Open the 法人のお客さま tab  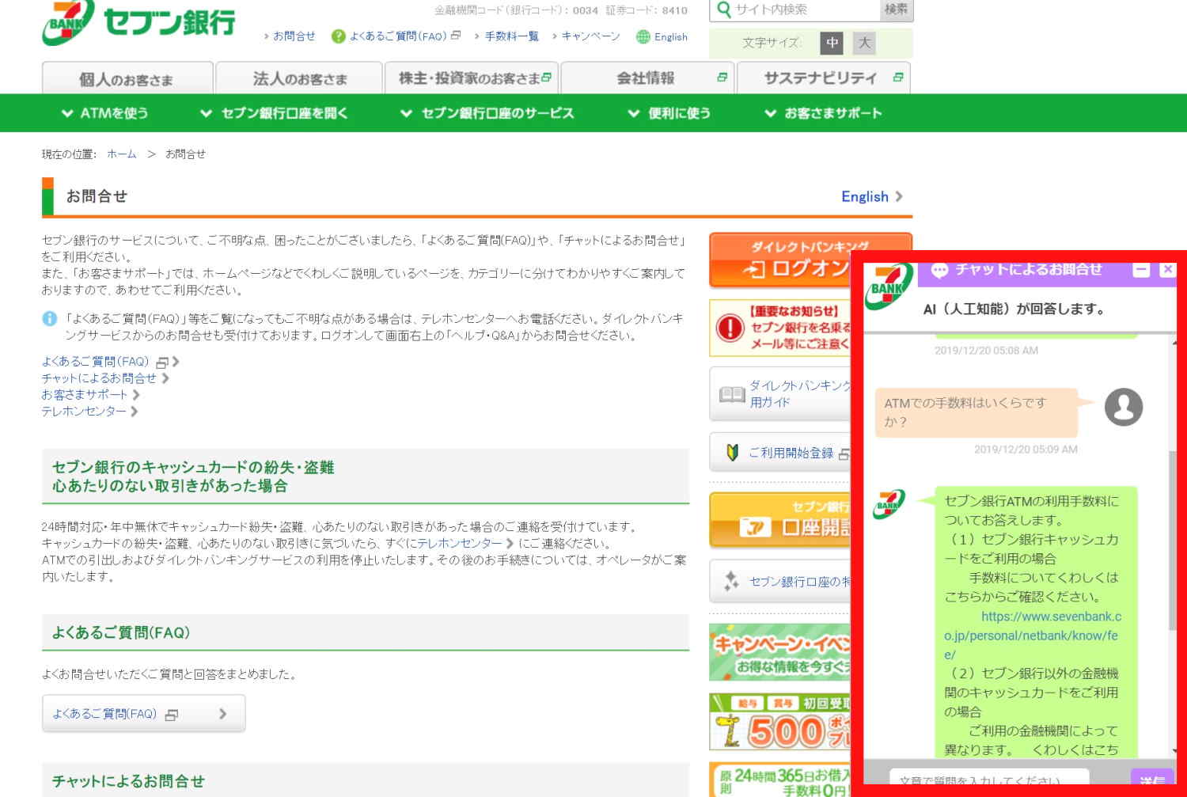[x=299, y=78]
